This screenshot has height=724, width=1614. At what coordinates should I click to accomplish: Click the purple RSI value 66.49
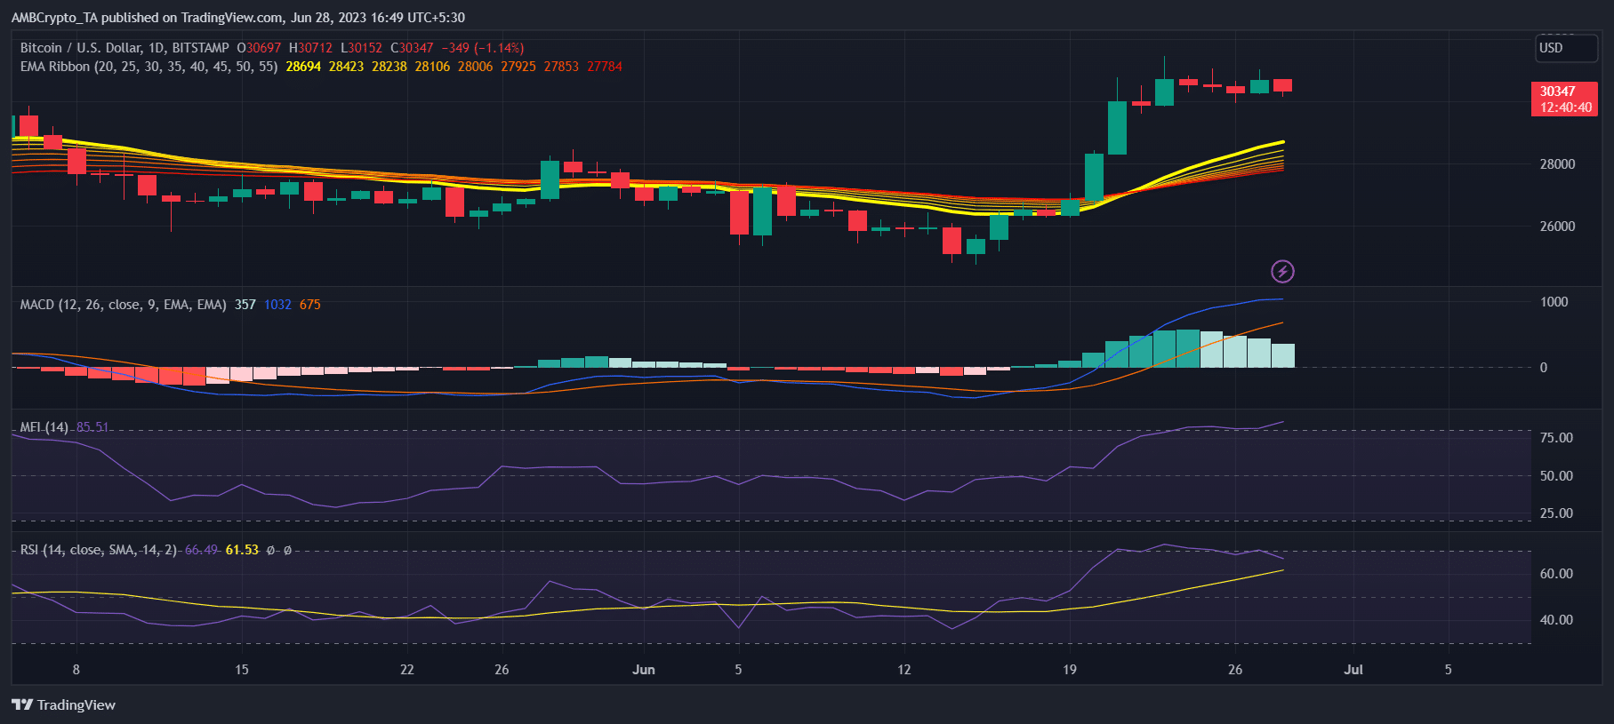(201, 550)
